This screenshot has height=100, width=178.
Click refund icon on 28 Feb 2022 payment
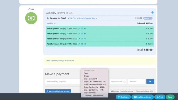(85, 34)
